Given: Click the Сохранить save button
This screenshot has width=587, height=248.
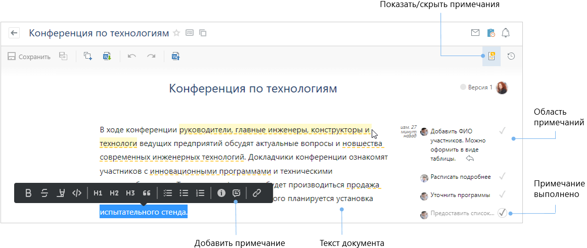Looking at the screenshot, I should coord(29,57).
